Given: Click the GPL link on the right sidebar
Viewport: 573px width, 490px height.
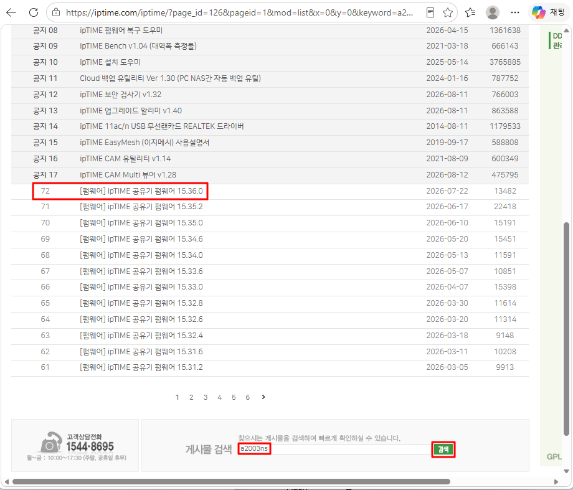Looking at the screenshot, I should (x=554, y=456).
